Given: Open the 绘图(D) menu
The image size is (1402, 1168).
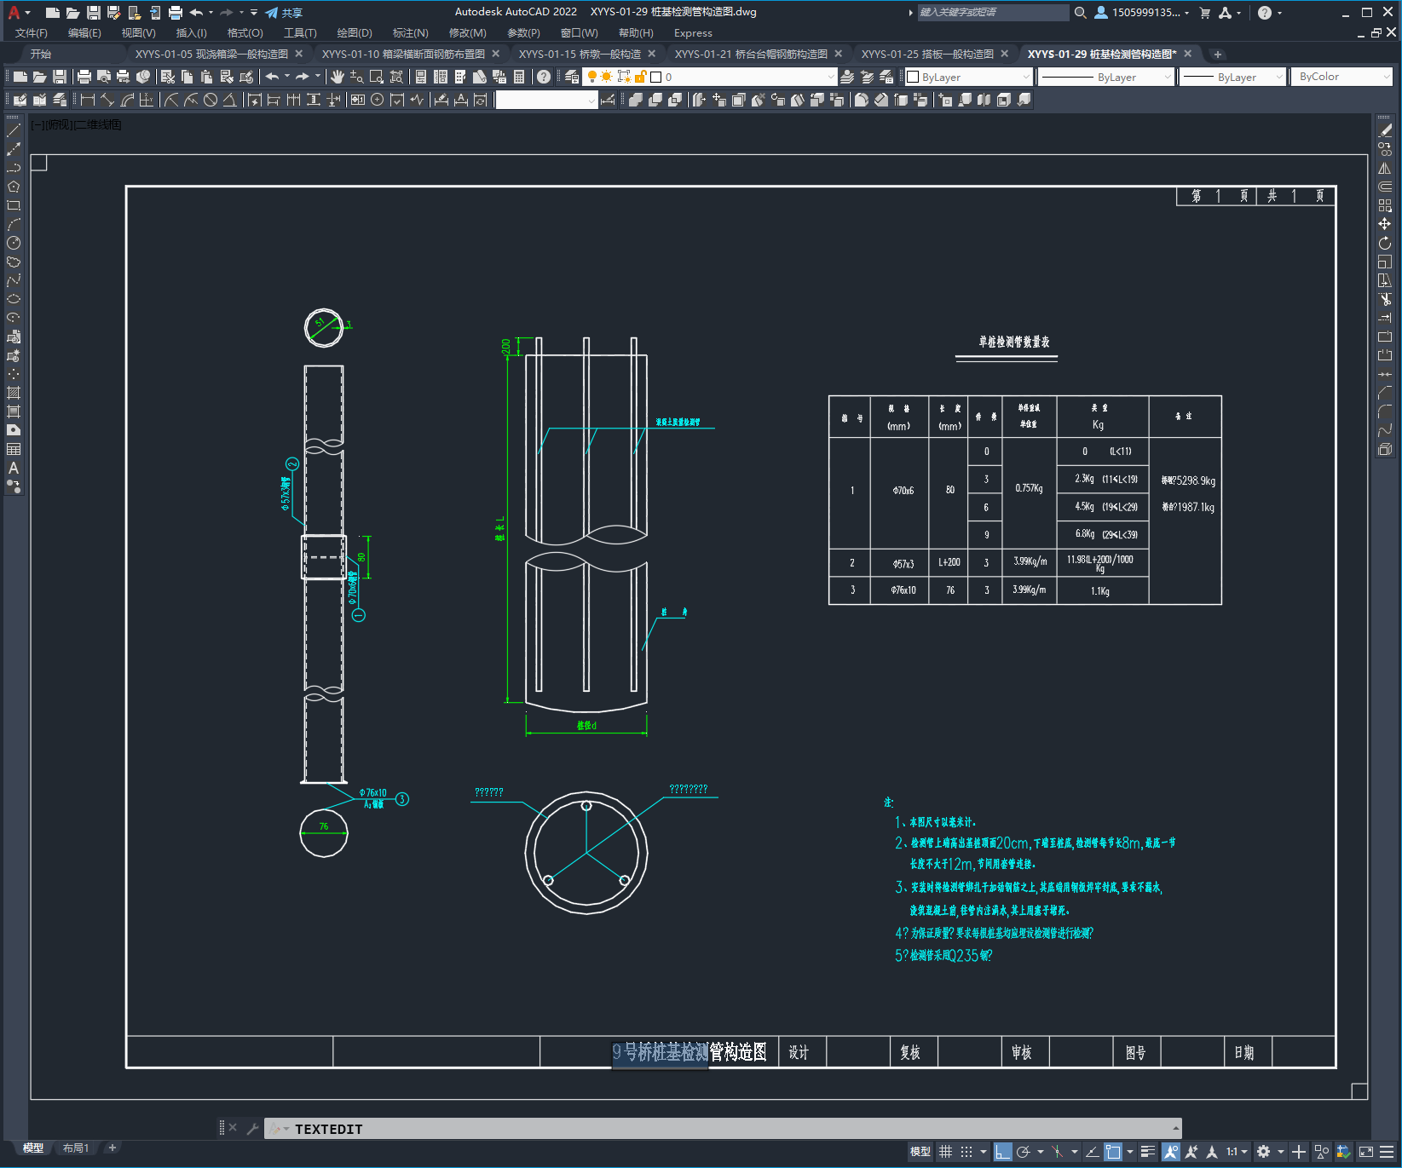Looking at the screenshot, I should tap(355, 33).
